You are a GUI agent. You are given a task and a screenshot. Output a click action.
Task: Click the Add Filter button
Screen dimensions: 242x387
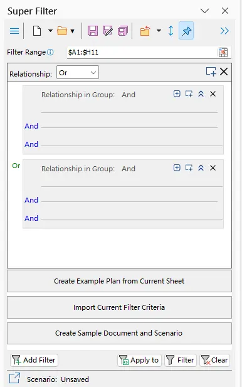[34, 360]
